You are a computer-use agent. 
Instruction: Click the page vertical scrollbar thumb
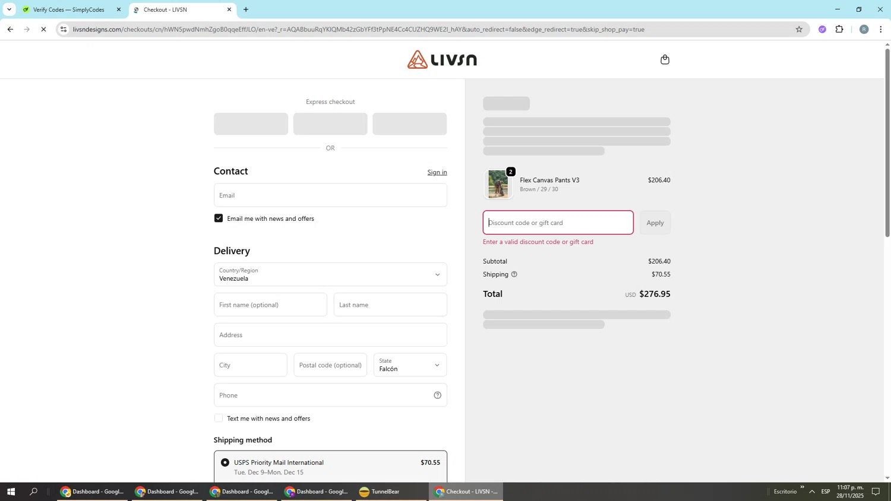tap(887, 142)
